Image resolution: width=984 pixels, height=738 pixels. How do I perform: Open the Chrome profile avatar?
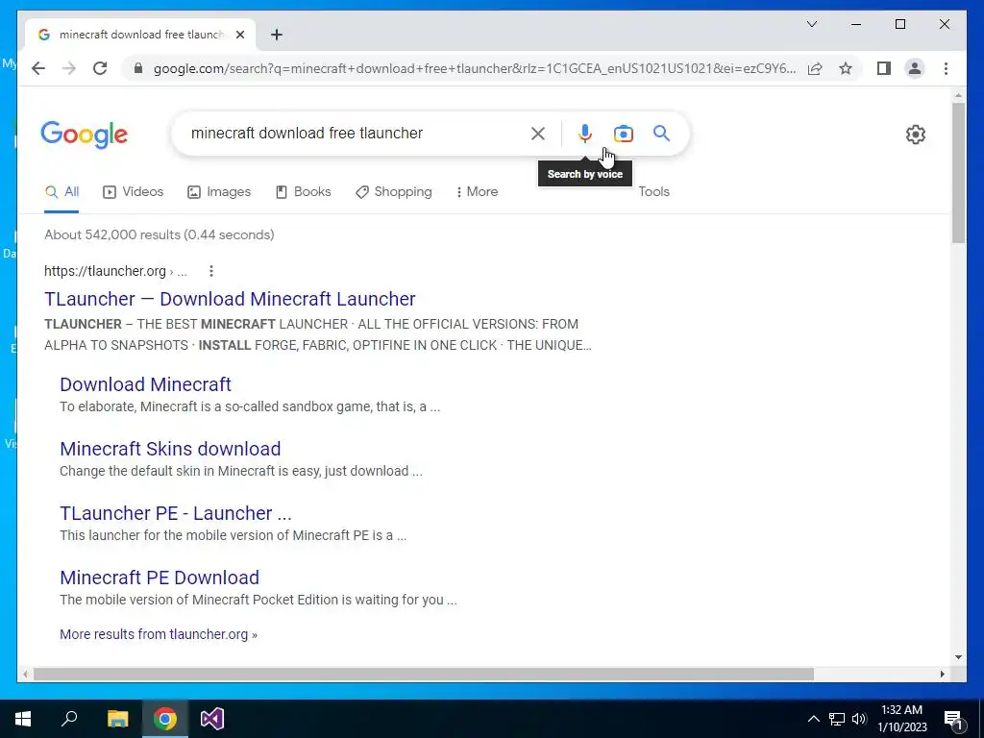[x=915, y=68]
